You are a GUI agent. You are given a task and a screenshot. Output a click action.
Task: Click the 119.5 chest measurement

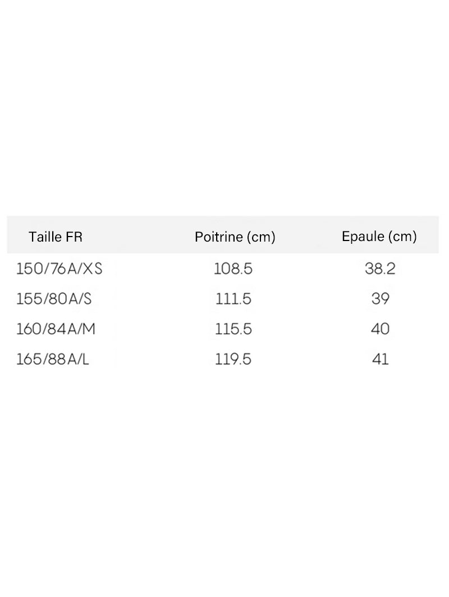233,359
